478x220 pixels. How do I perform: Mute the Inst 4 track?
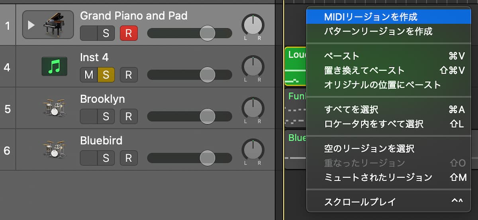(88, 75)
